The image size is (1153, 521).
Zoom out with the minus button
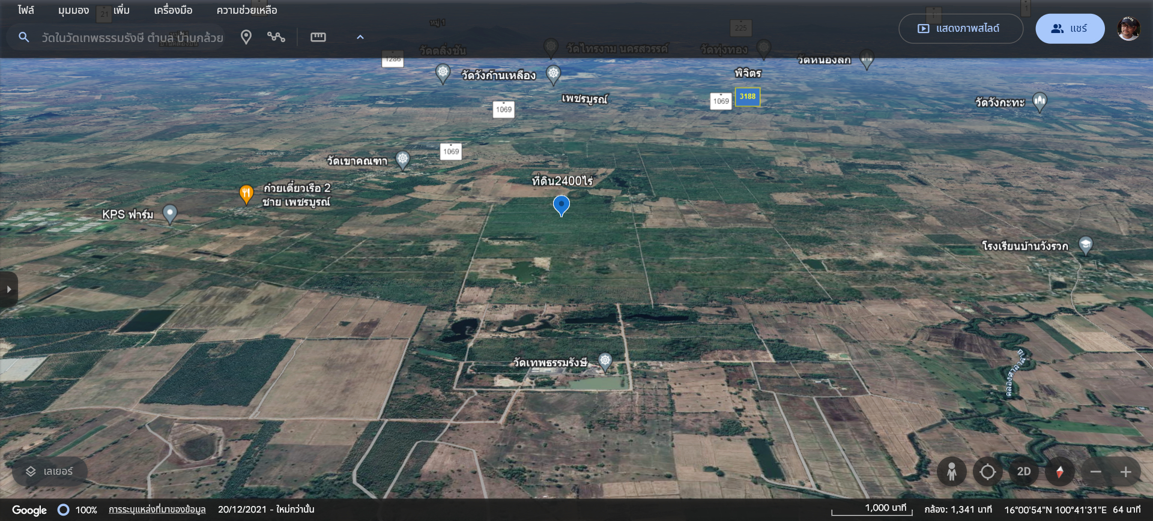(1096, 472)
